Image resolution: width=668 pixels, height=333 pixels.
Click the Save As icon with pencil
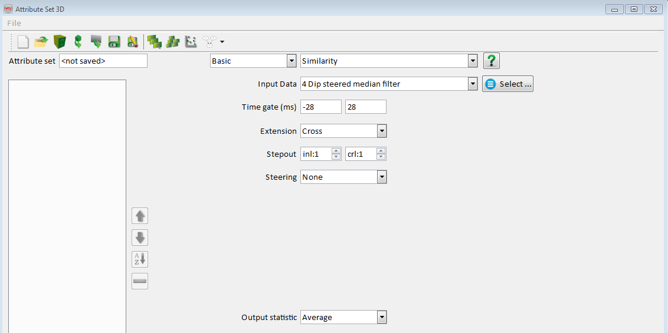coord(133,42)
